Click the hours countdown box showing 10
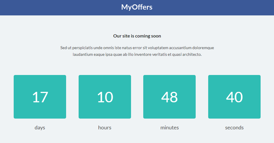The width and height of the screenshot is (274, 143). pos(105,97)
